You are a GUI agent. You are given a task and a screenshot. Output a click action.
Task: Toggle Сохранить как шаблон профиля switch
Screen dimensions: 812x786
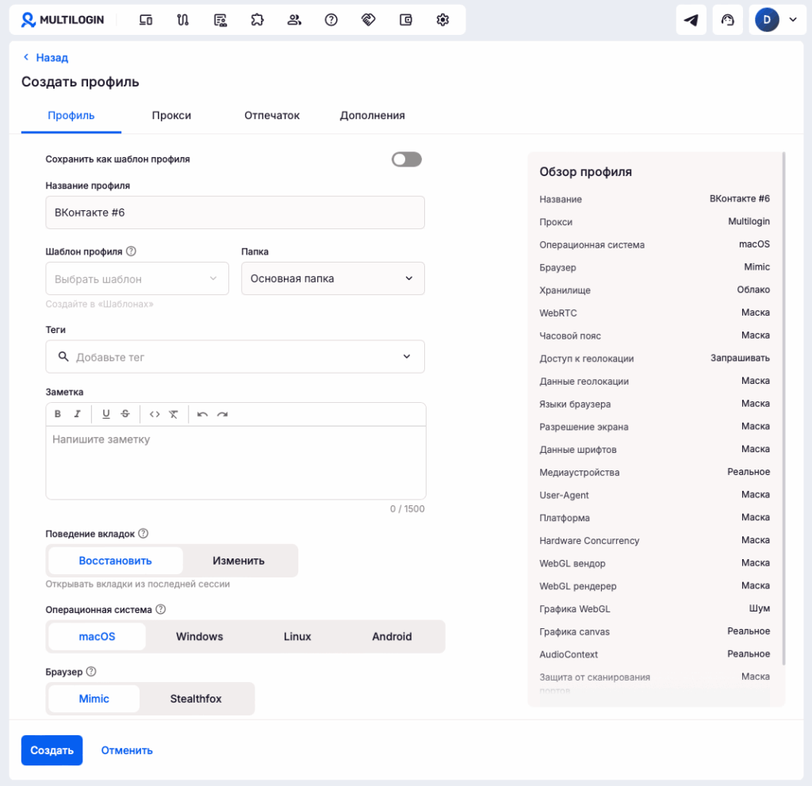407,159
